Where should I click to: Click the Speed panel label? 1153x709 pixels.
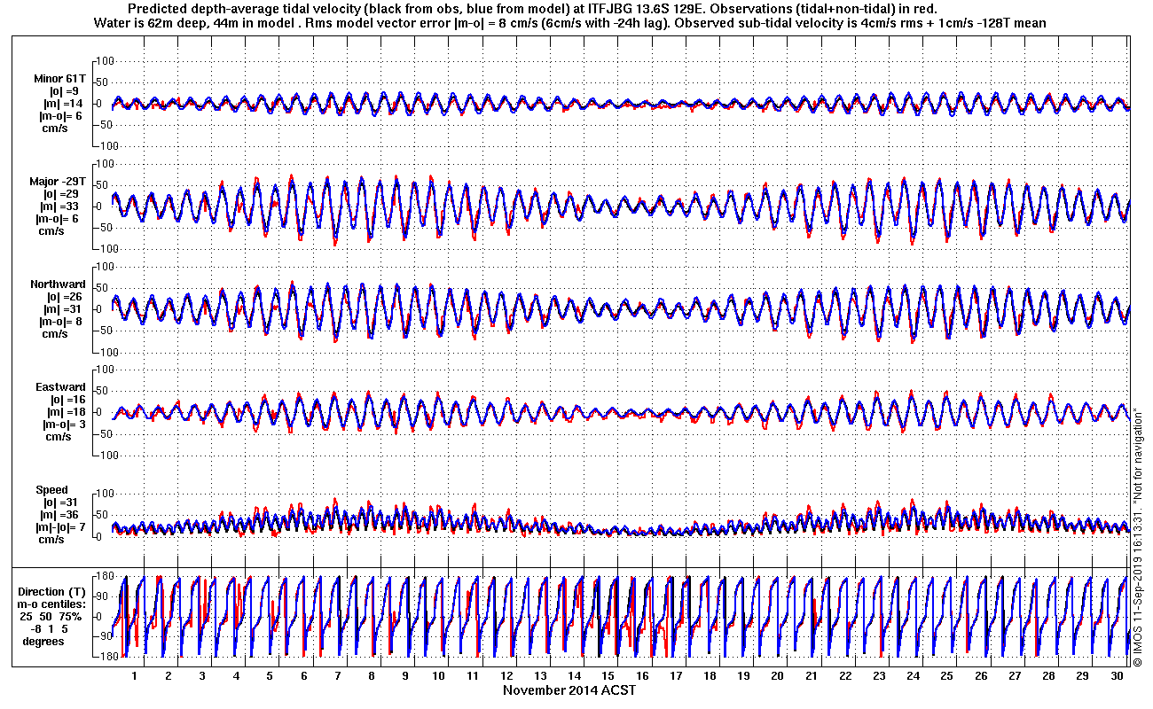tap(51, 490)
